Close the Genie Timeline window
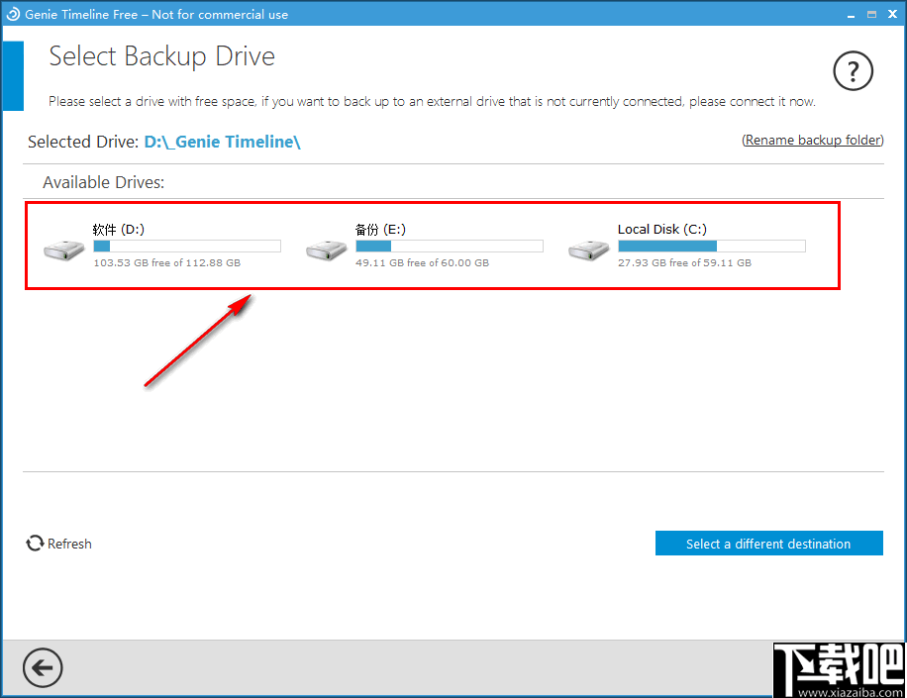Image resolution: width=907 pixels, height=698 pixels. coord(892,15)
